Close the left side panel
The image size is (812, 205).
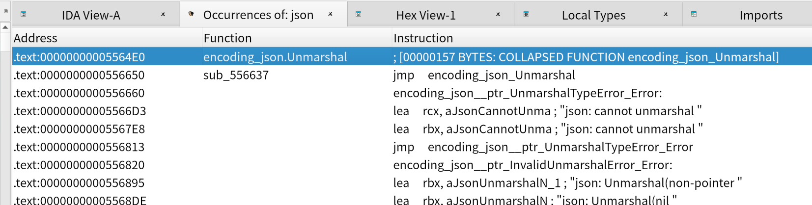(5, 11)
